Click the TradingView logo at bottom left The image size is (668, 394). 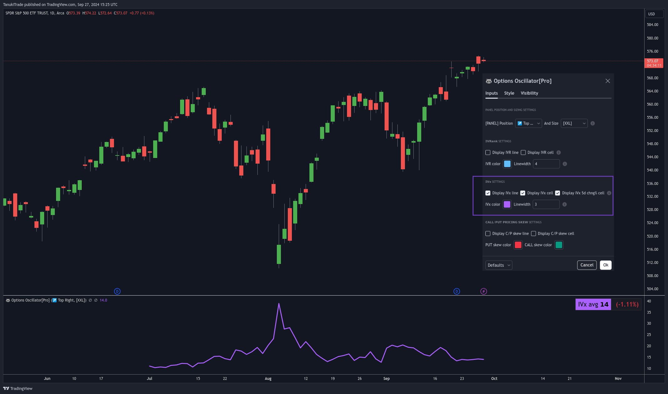click(6, 388)
